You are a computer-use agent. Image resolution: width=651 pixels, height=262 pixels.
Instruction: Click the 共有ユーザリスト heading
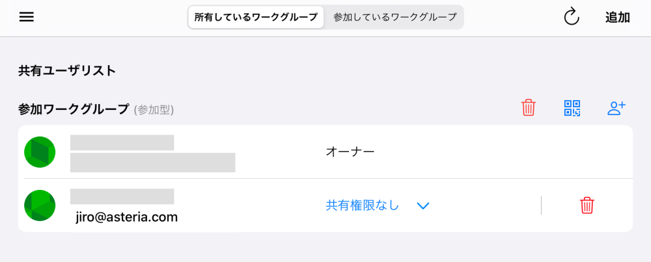67,71
